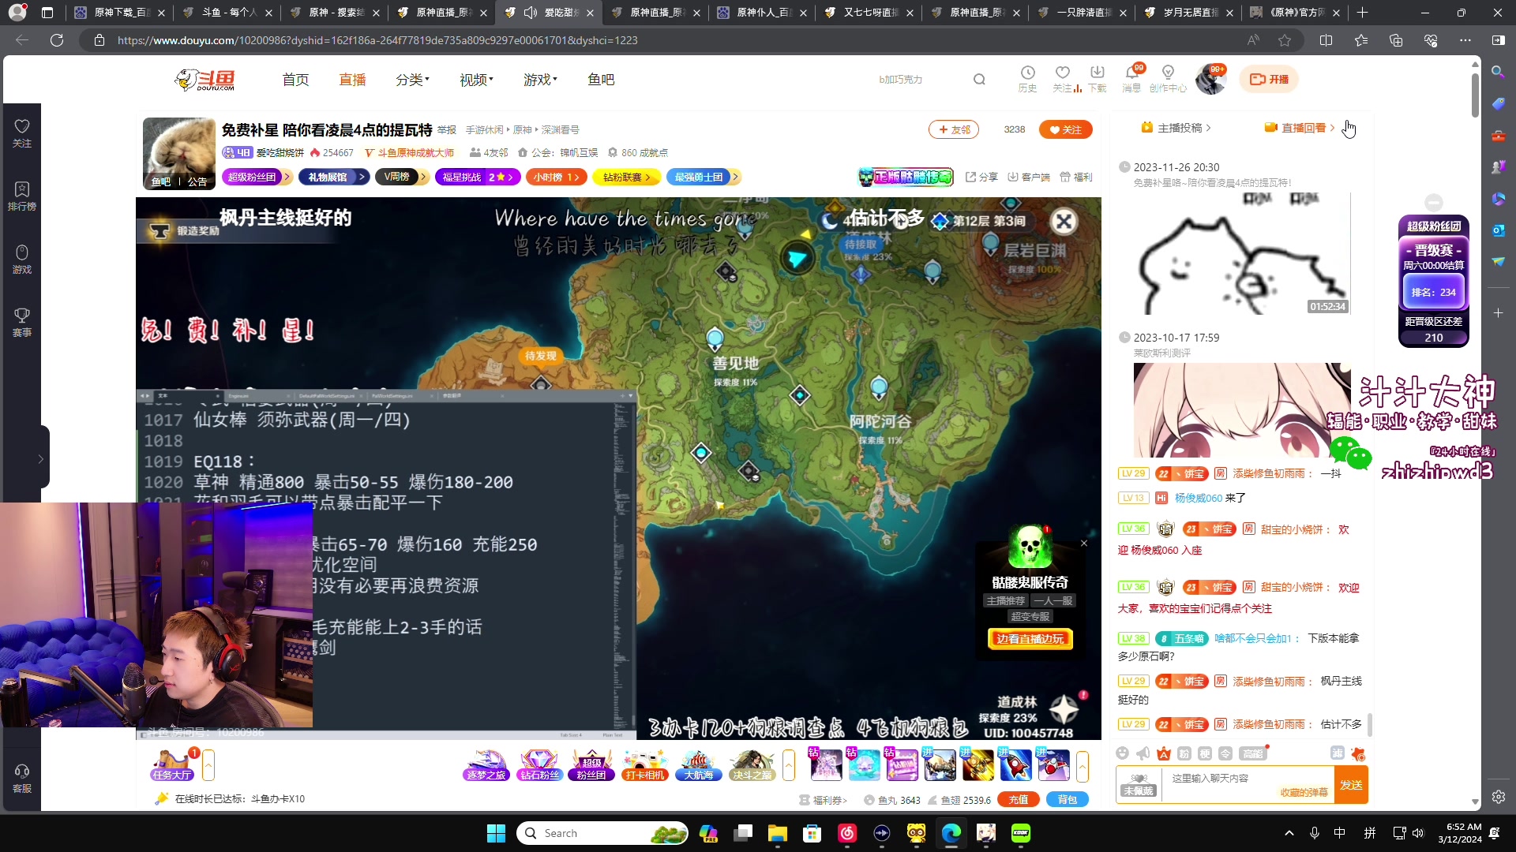Open the 历史 history clock icon

coord(1027,78)
